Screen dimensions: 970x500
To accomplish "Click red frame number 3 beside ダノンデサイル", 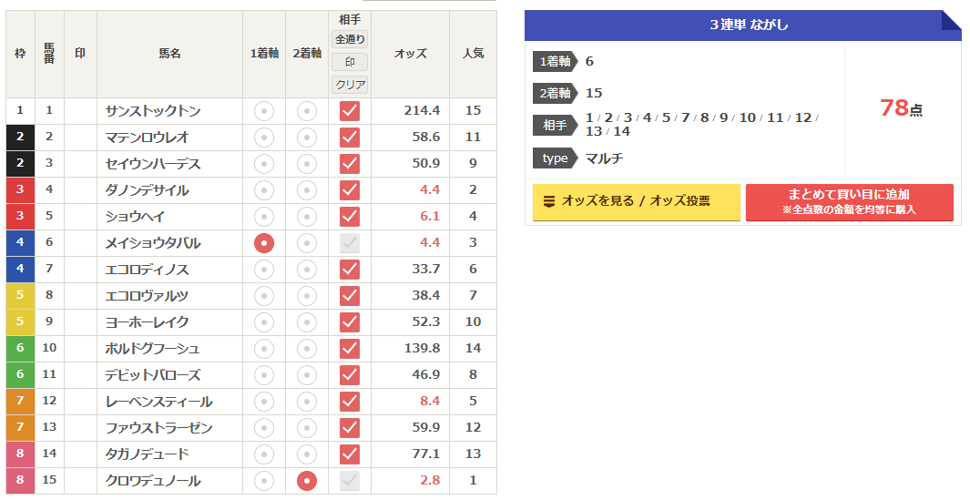I will [x=20, y=190].
